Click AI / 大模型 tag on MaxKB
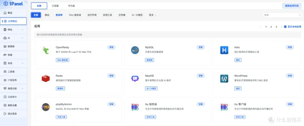 click(151, 89)
